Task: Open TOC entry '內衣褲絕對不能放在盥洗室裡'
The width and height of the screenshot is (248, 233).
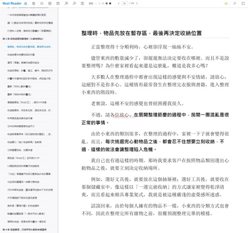Action: point(22,198)
